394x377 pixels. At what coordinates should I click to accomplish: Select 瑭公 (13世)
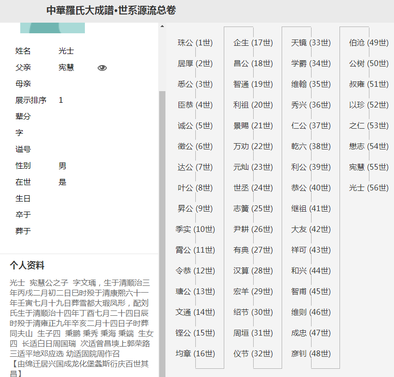click(x=195, y=292)
